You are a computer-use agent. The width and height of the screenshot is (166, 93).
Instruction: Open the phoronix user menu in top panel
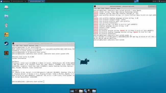coord(163,1)
